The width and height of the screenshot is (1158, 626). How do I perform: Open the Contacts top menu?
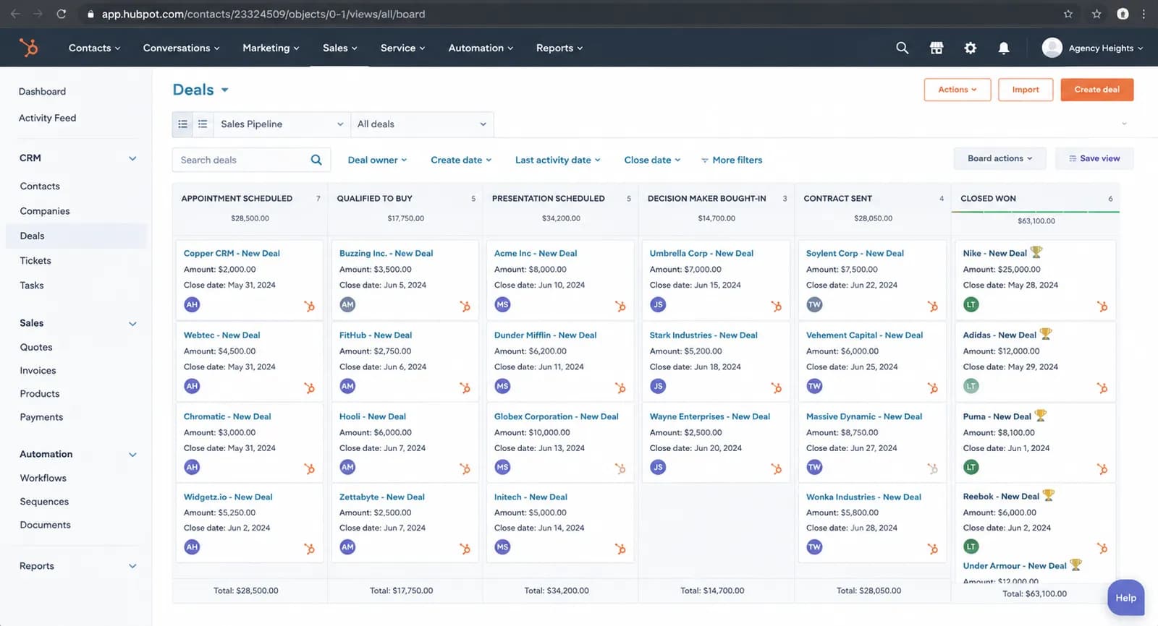(94, 48)
